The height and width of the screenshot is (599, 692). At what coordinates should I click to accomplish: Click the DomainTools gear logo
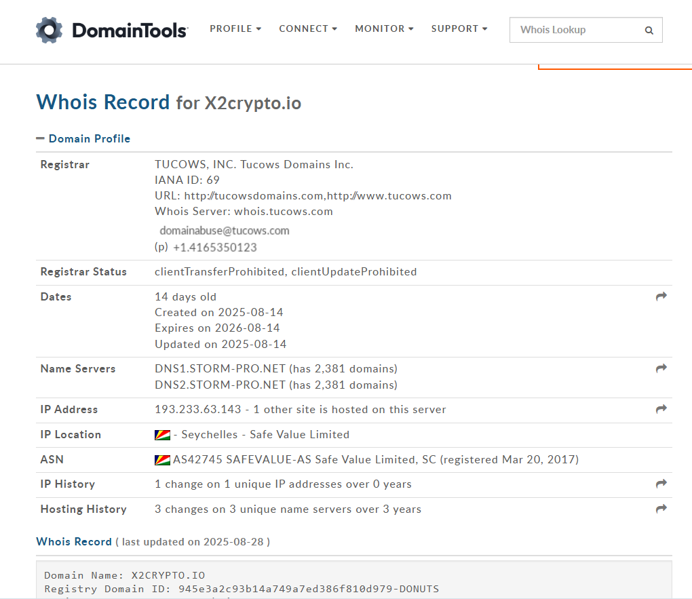[49, 30]
